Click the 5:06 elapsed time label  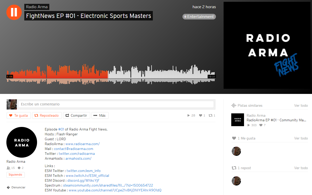(10, 77)
